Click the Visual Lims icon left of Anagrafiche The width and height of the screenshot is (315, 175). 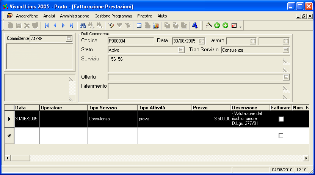9,16
